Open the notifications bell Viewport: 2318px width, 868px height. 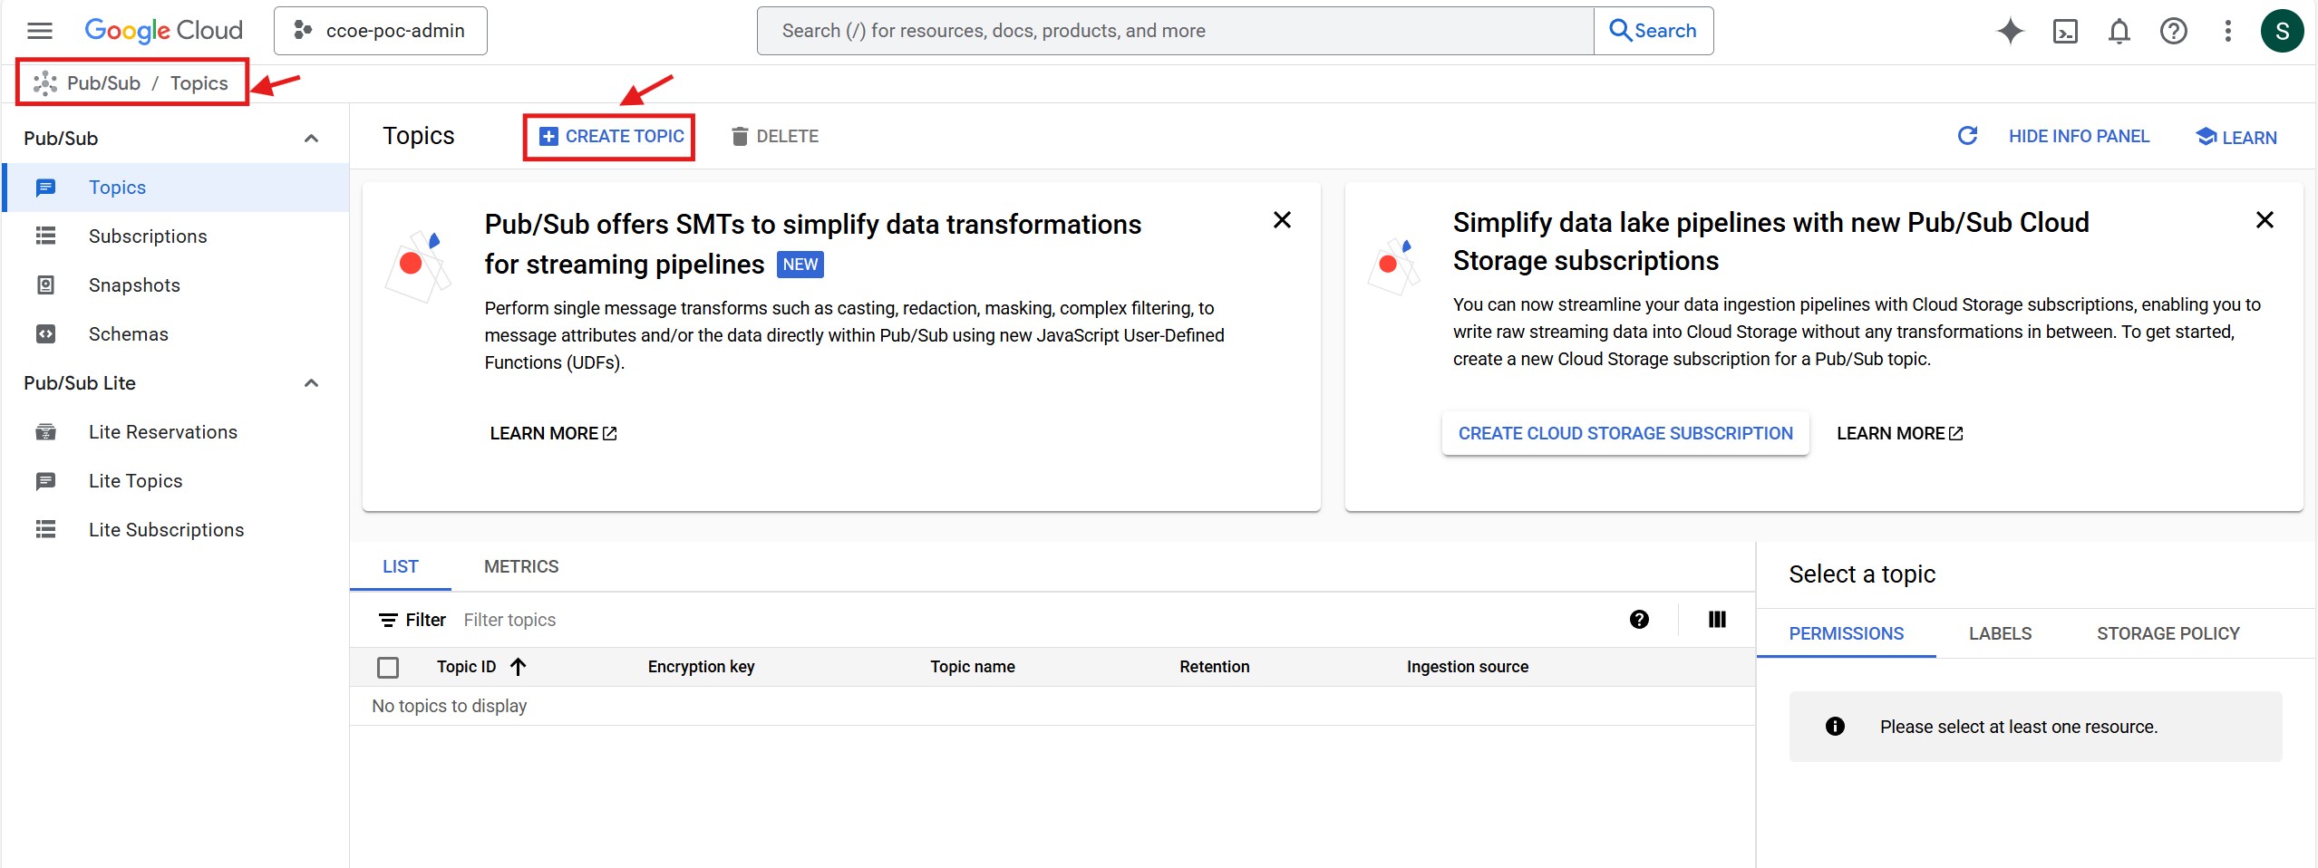2119,32
